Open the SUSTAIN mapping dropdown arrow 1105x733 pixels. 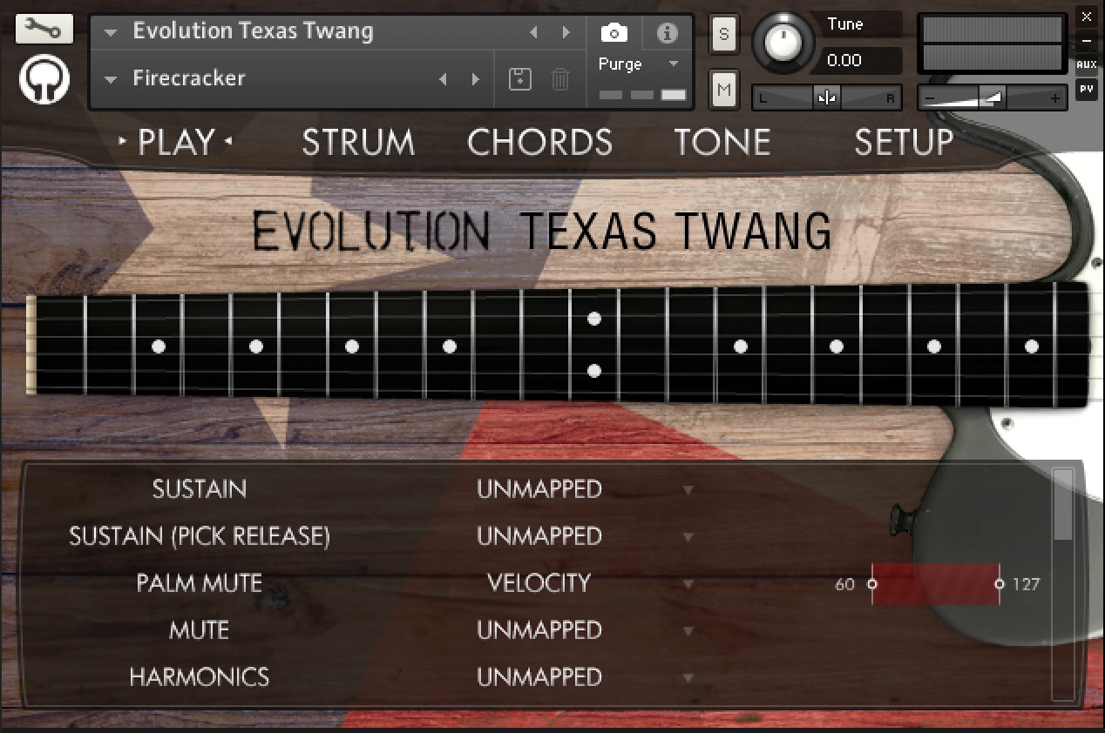[x=688, y=490]
